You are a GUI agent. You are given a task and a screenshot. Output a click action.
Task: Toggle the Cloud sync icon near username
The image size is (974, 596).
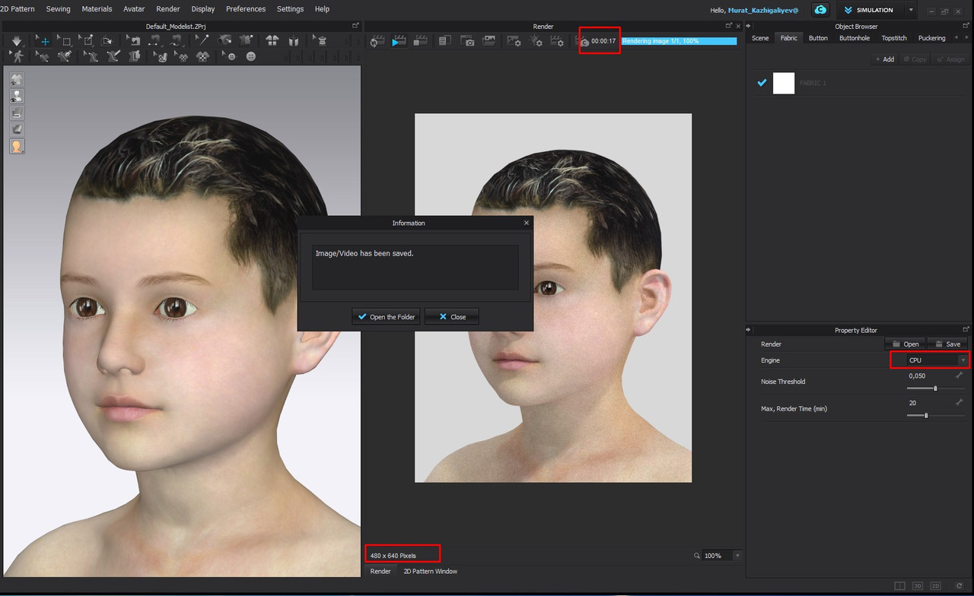coord(820,10)
